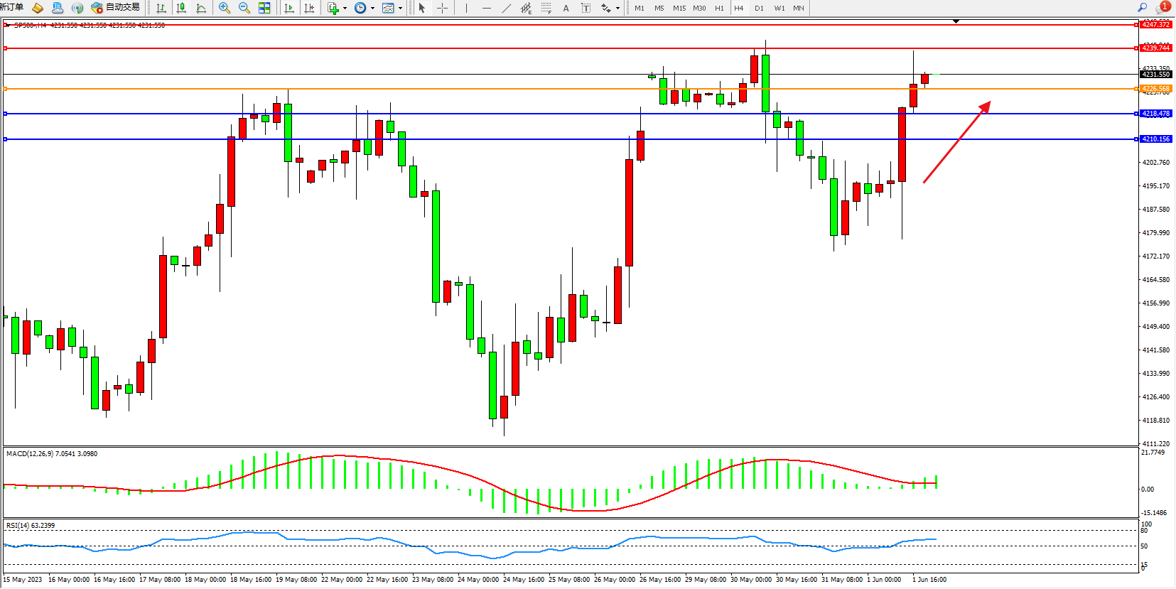
Task: Select the crosshair cursor tool
Action: (442, 8)
